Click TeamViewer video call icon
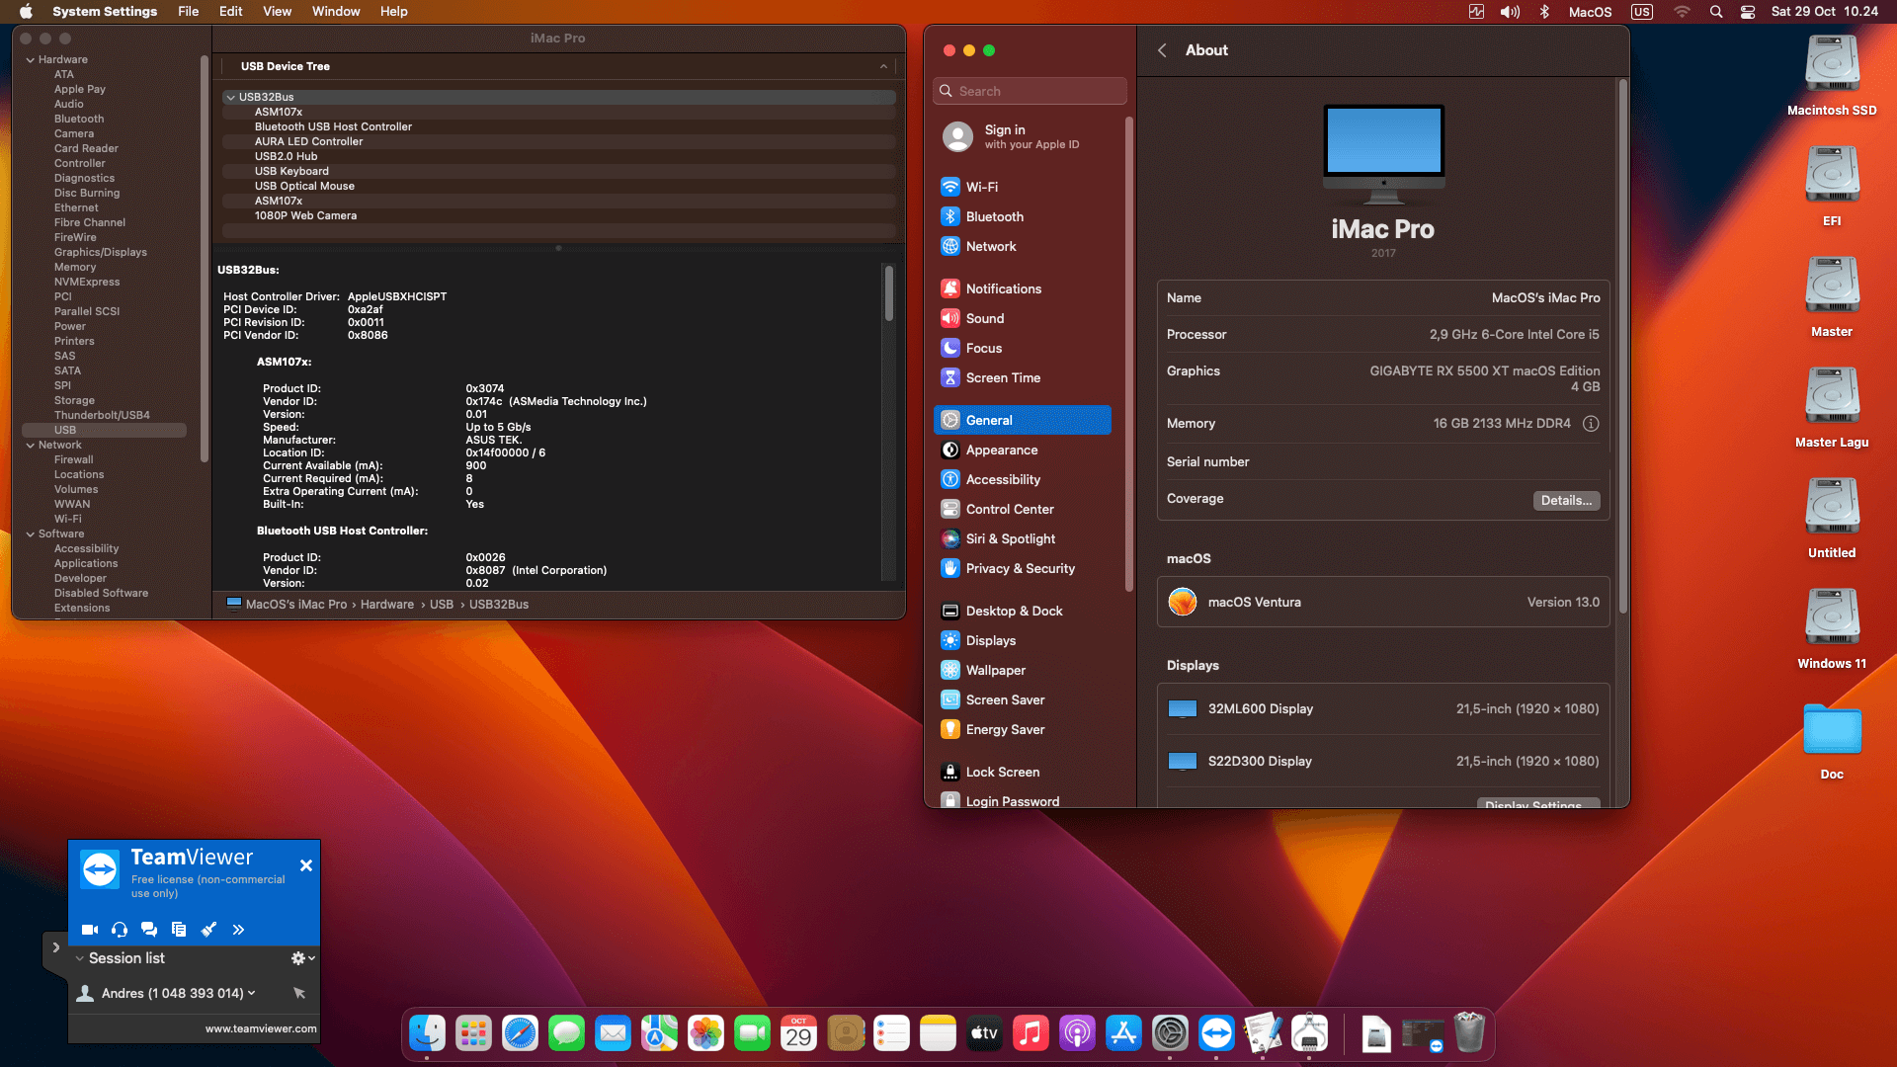The width and height of the screenshot is (1897, 1067). [x=89, y=930]
